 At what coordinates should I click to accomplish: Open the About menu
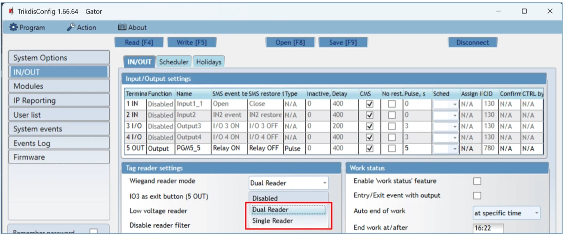132,28
